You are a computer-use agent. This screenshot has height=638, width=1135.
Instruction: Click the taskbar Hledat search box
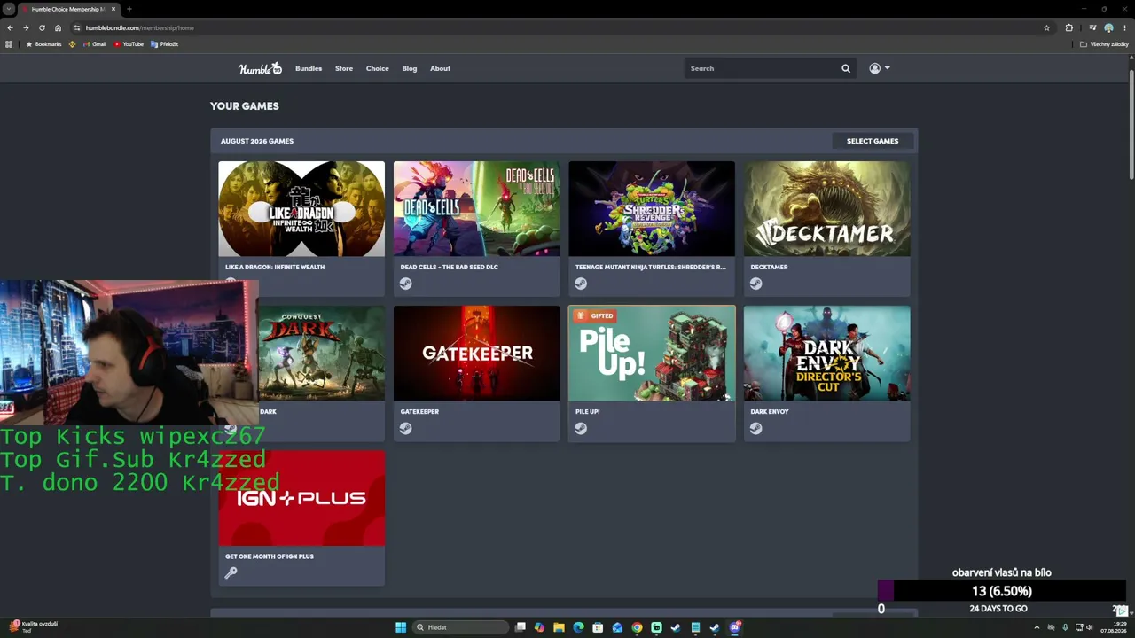[459, 627]
